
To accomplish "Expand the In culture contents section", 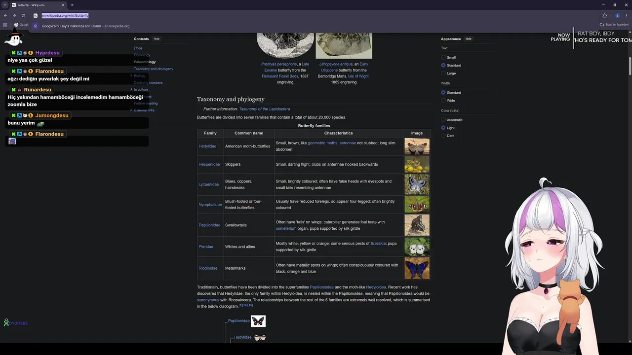I will coord(131,89).
